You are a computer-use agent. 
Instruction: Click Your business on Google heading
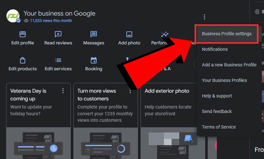click(x=59, y=13)
